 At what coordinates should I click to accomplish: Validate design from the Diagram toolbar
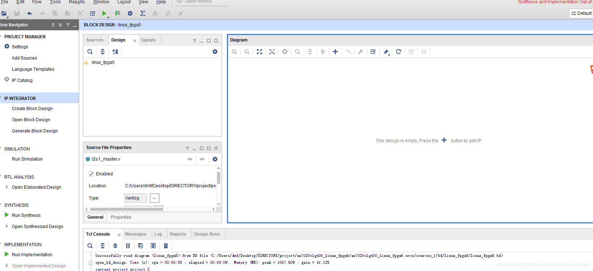tap(373, 52)
